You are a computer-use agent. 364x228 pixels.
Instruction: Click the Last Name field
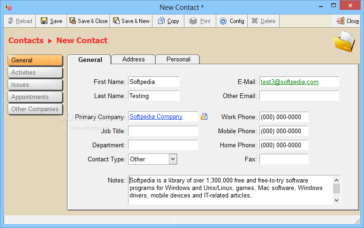[x=154, y=96]
